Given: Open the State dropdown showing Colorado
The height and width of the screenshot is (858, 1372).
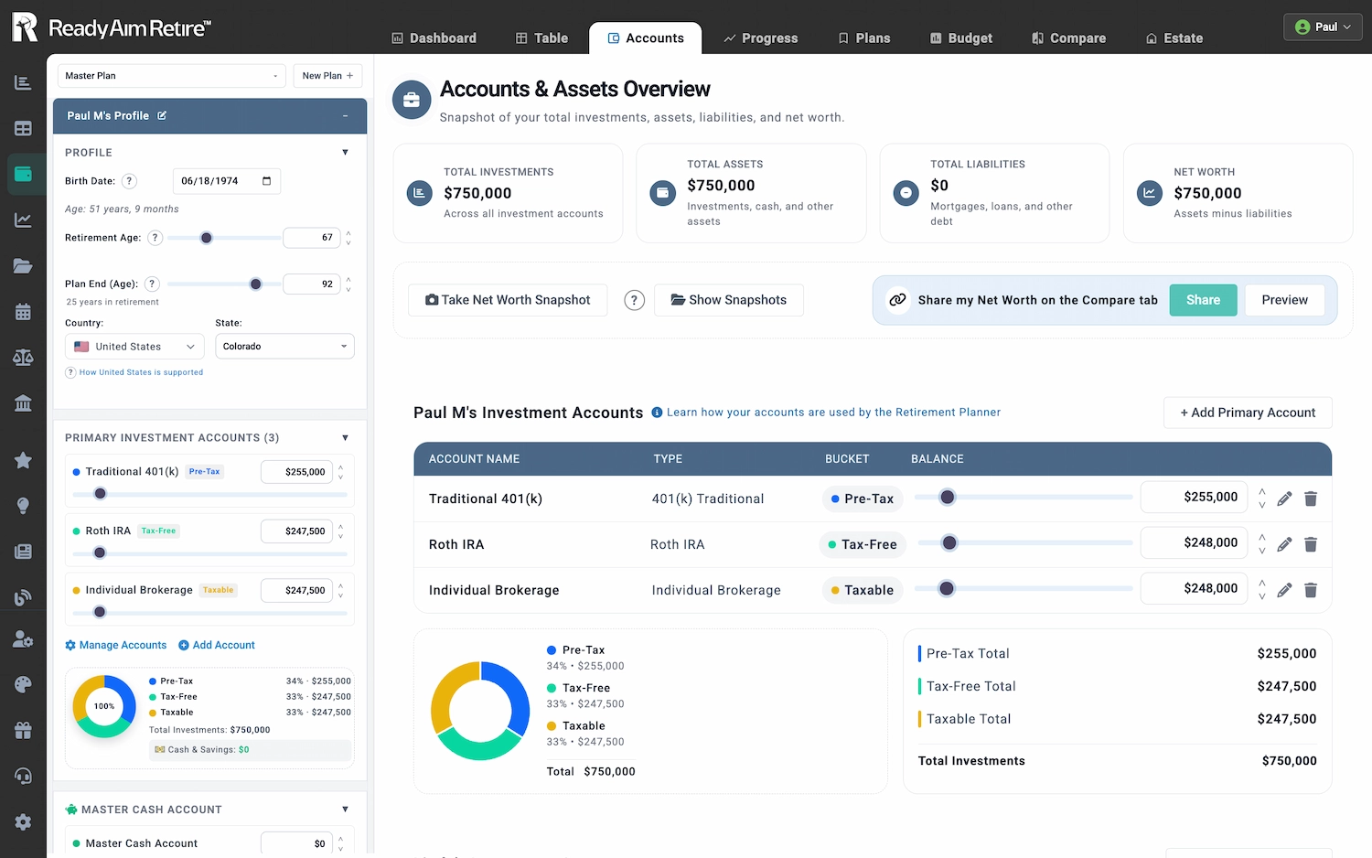Looking at the screenshot, I should [284, 347].
